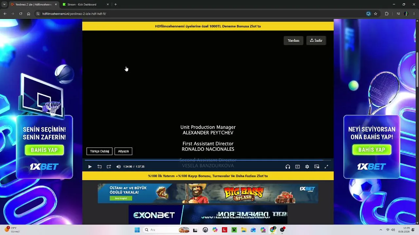Go forward in browser history
The width and height of the screenshot is (419, 235).
point(13,14)
